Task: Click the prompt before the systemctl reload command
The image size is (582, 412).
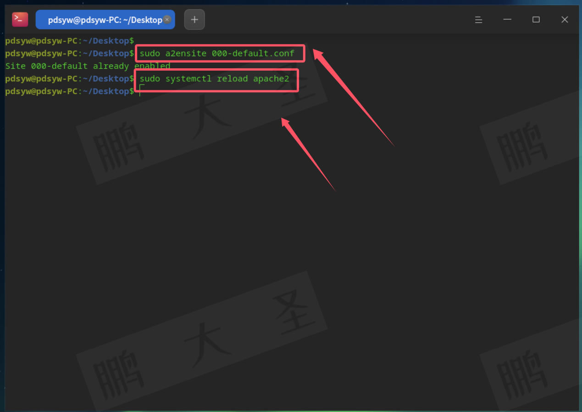Action: pyautogui.click(x=70, y=78)
